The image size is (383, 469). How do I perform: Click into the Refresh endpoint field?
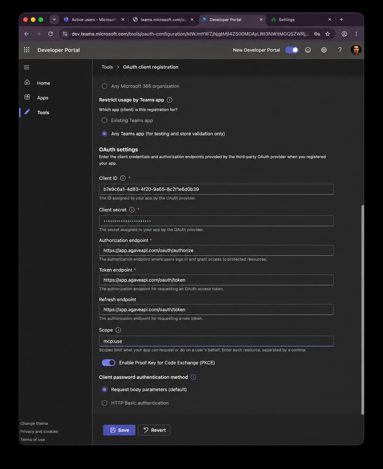coord(216,310)
